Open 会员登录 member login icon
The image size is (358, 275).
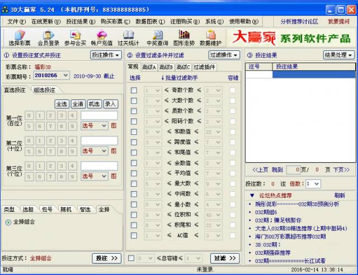pyautogui.click(x=49, y=38)
